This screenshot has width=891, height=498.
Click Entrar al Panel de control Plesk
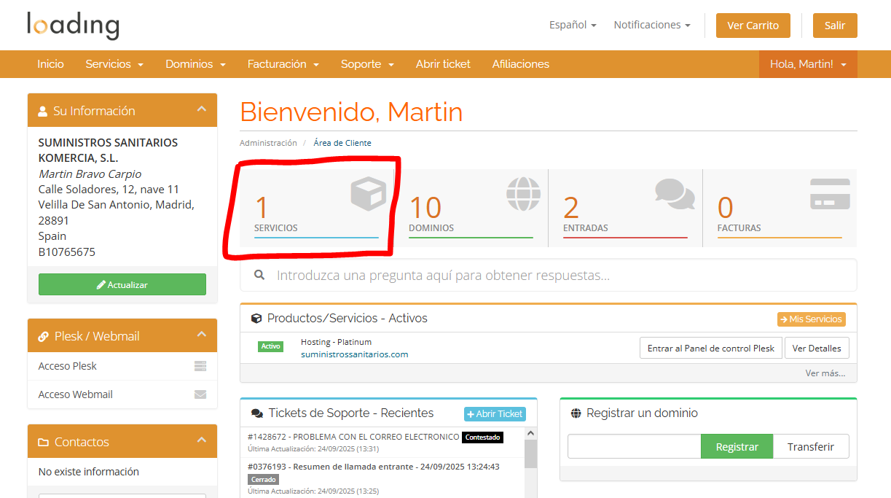tap(710, 348)
